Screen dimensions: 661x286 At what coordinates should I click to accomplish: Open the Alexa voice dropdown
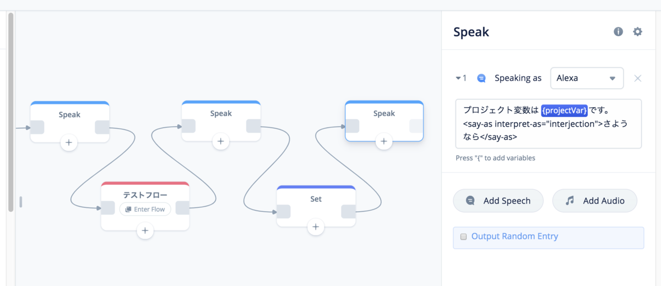click(x=587, y=78)
